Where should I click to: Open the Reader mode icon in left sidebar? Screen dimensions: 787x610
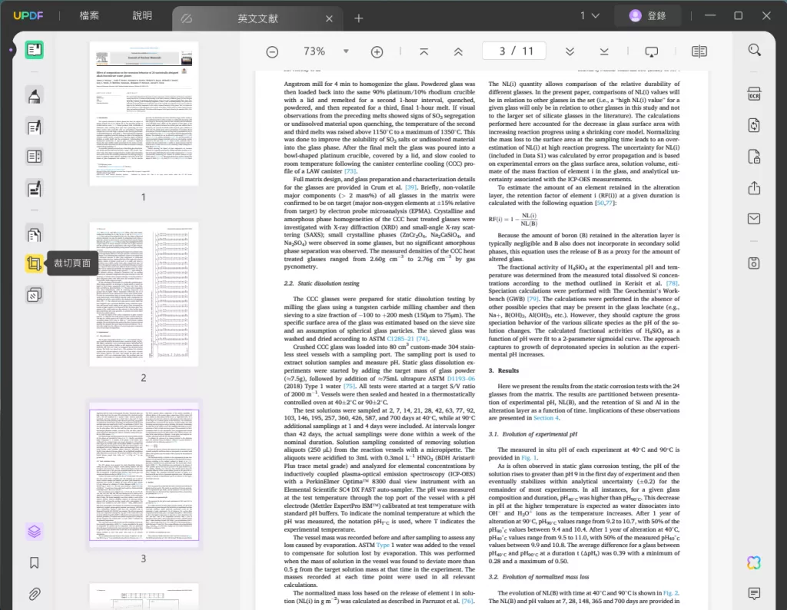[34, 50]
